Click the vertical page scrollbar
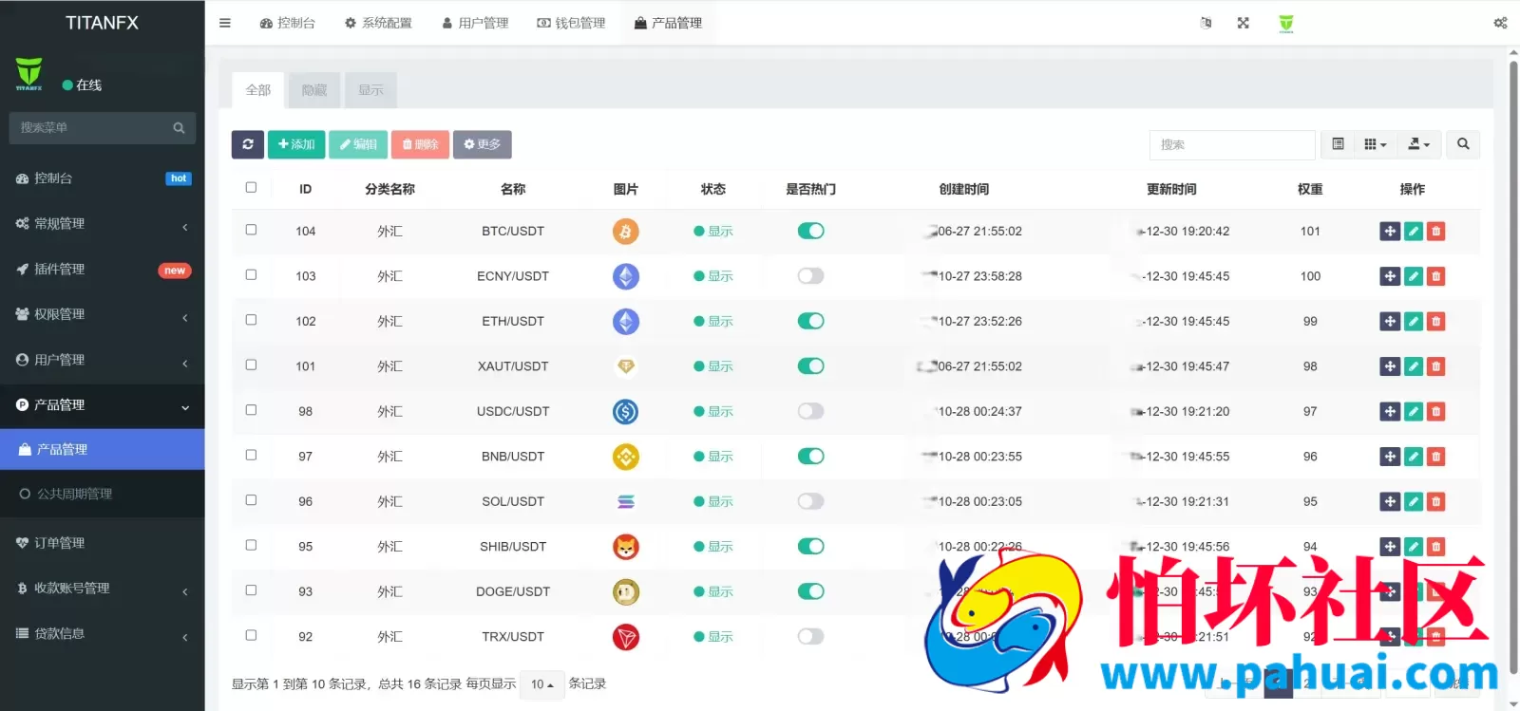The image size is (1520, 711). 1513,365
